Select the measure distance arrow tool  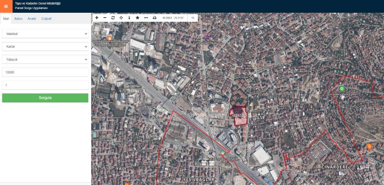click(x=146, y=18)
